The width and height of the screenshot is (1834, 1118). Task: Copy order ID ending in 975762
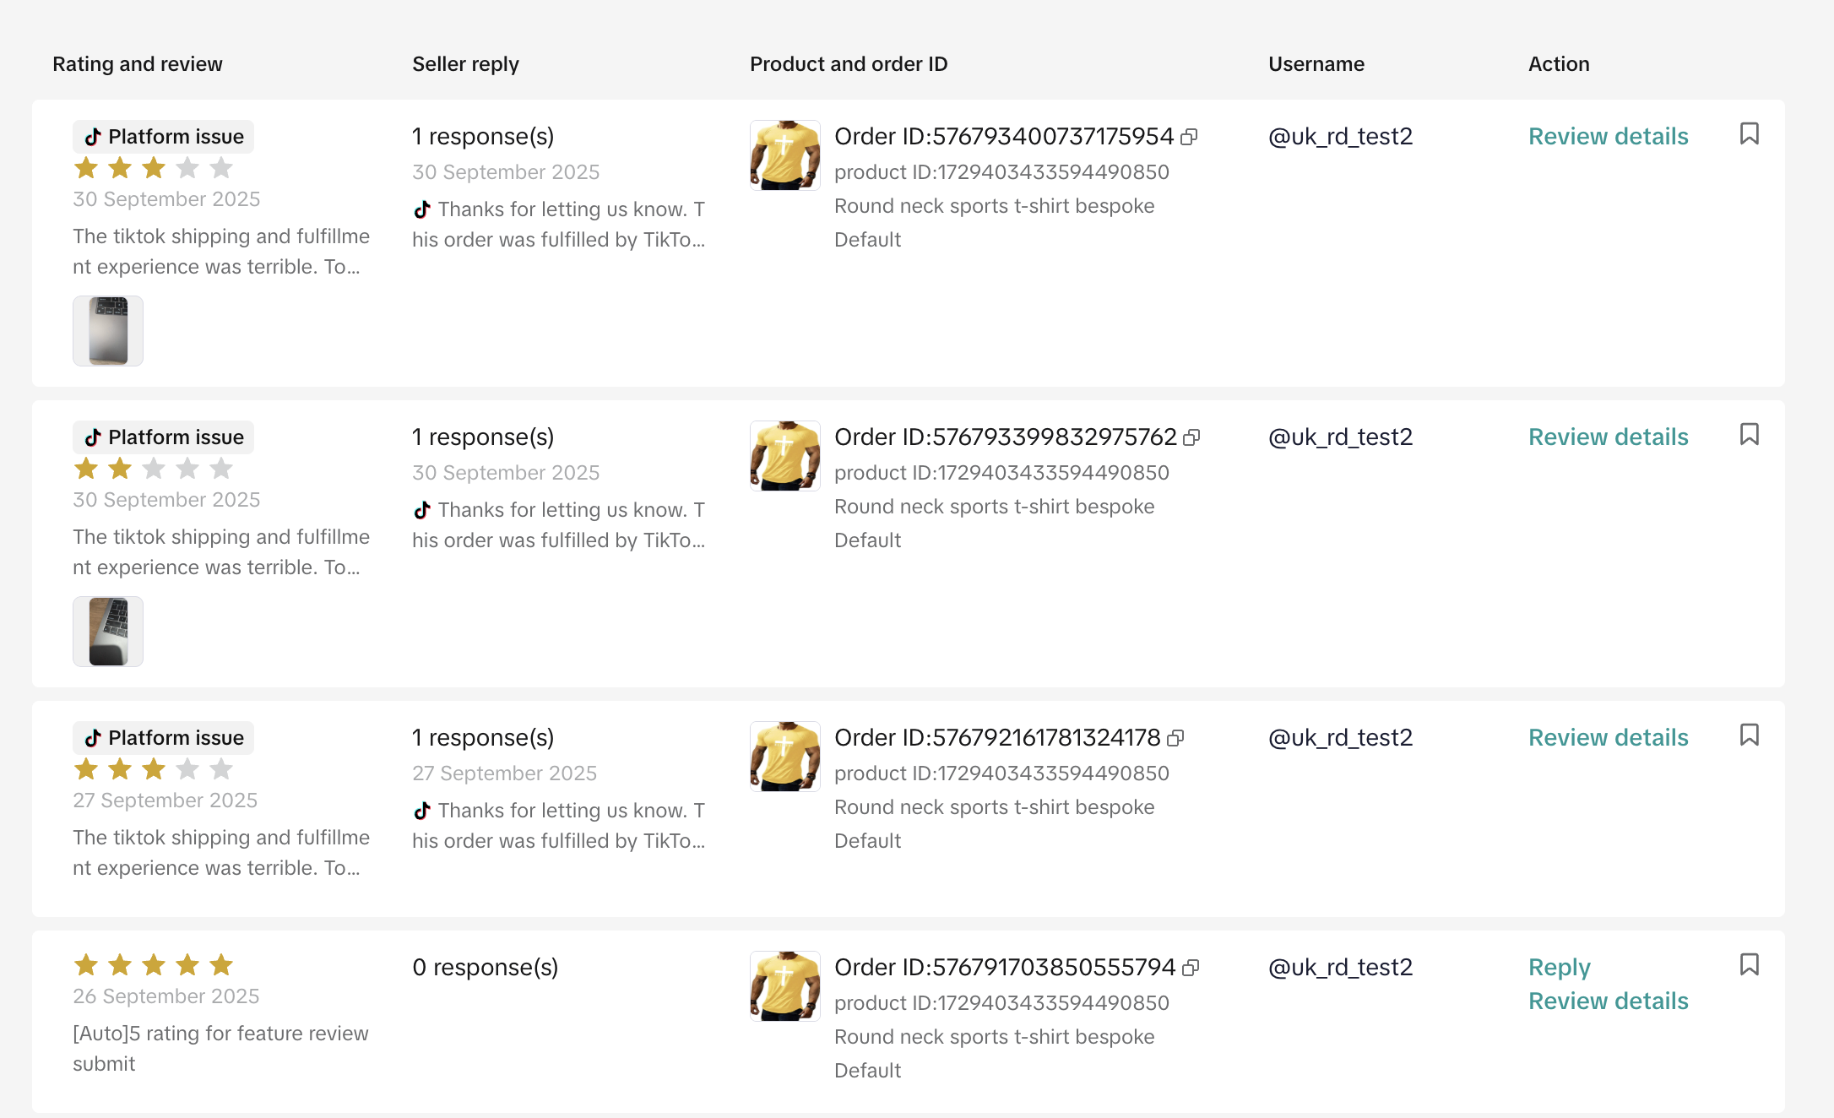coord(1191,437)
